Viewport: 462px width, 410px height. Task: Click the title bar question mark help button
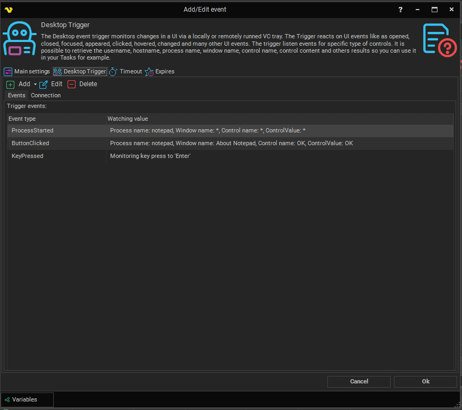tap(400, 10)
